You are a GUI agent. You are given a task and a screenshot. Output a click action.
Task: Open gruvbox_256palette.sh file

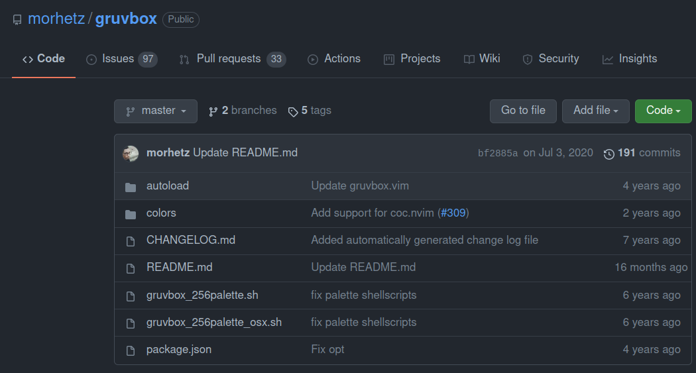click(202, 295)
